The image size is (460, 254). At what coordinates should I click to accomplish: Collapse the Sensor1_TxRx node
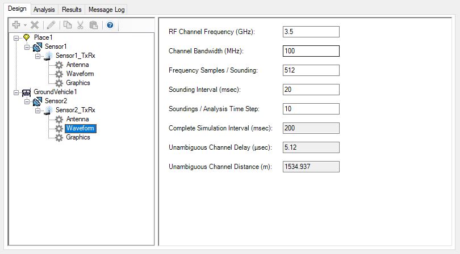click(x=37, y=56)
